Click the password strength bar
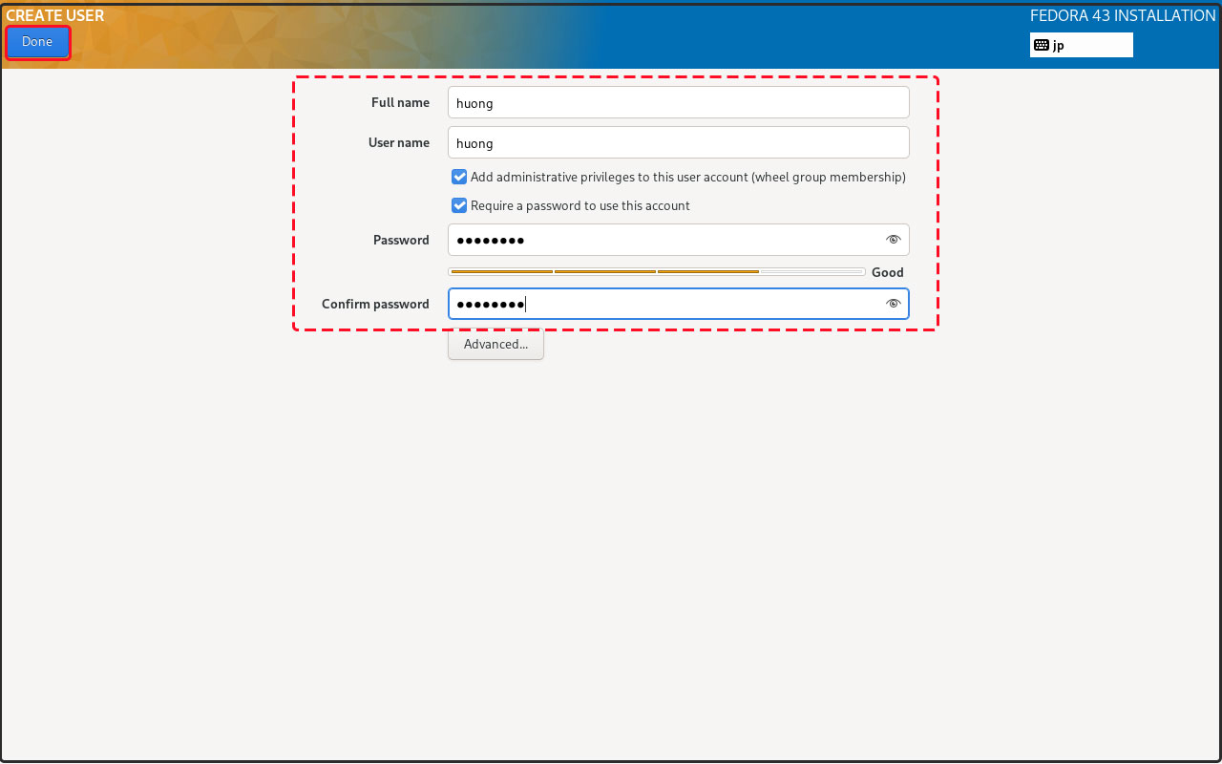Screen dimensions: 1222x764 [656, 272]
